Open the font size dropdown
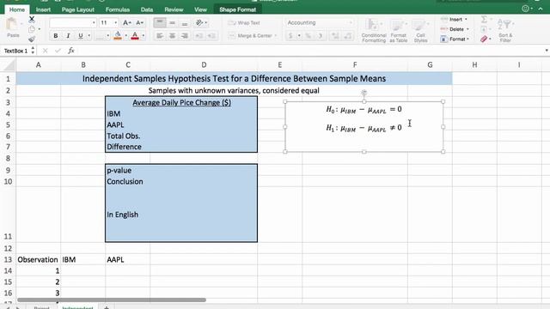 tap(116, 23)
